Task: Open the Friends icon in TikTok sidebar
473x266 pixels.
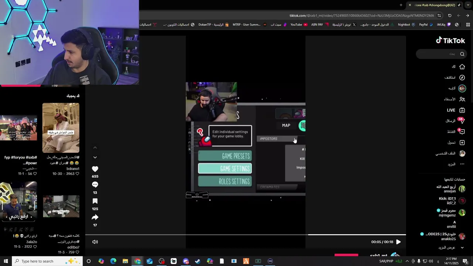Action: pos(462,99)
